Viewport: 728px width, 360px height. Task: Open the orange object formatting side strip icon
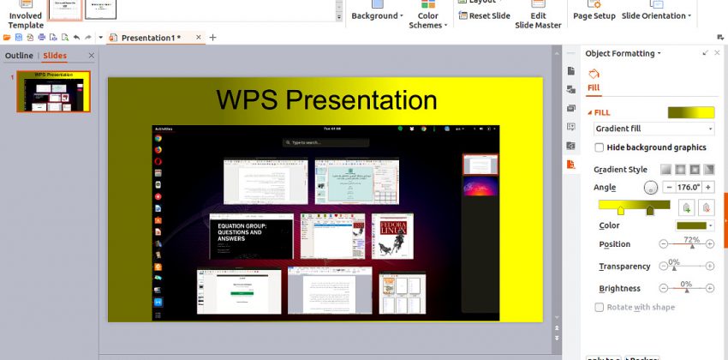point(571,164)
